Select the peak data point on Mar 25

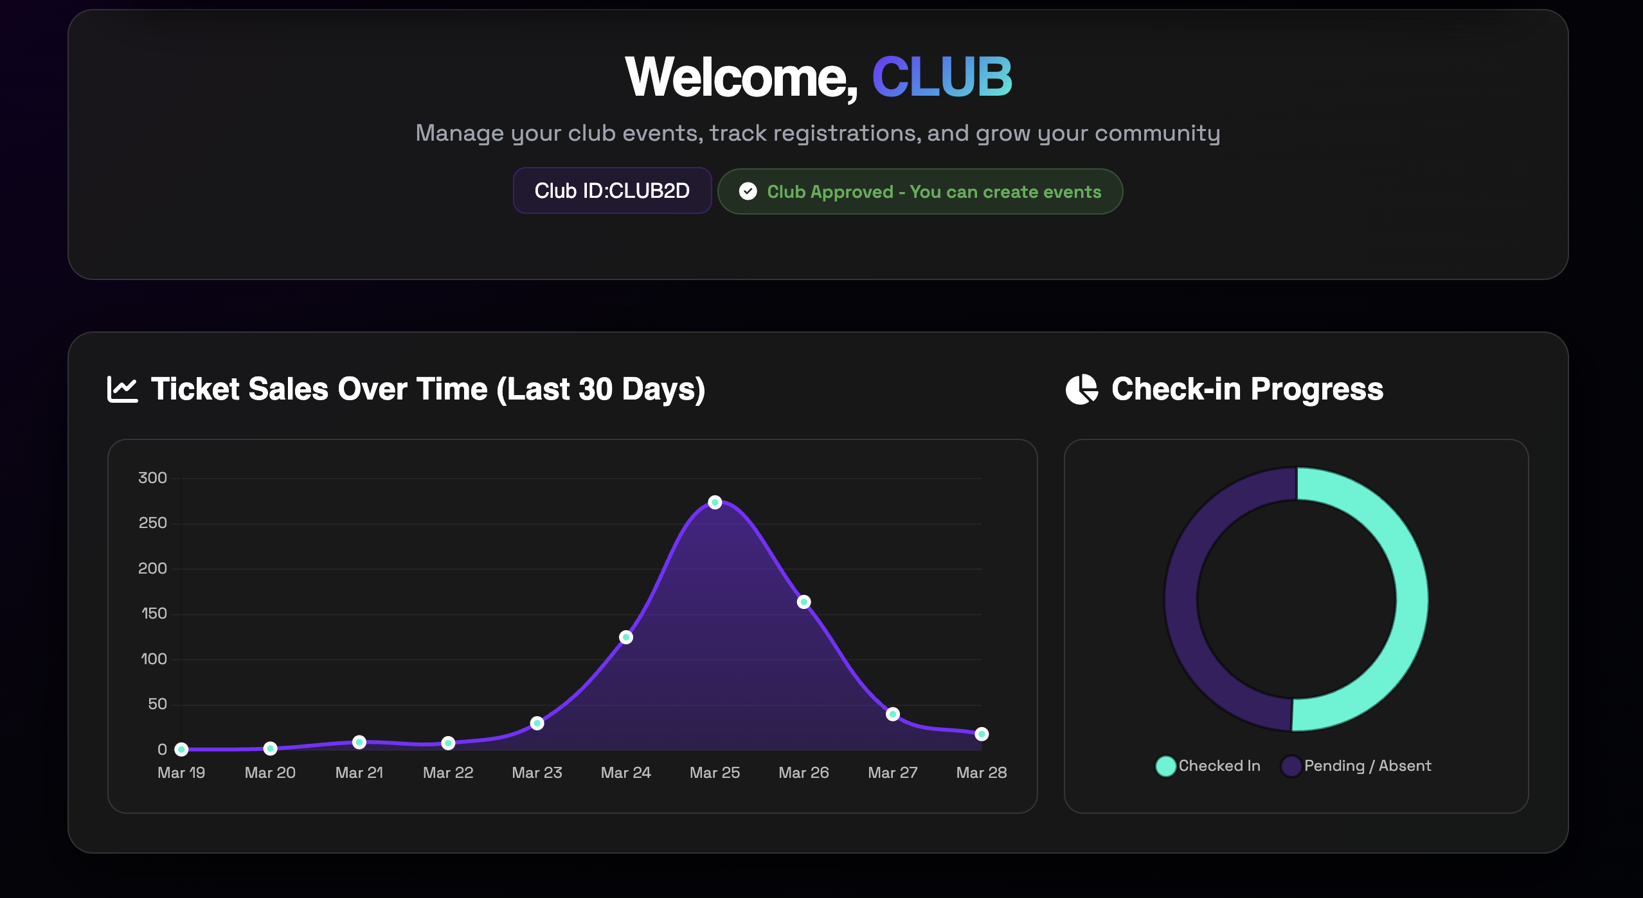(715, 502)
